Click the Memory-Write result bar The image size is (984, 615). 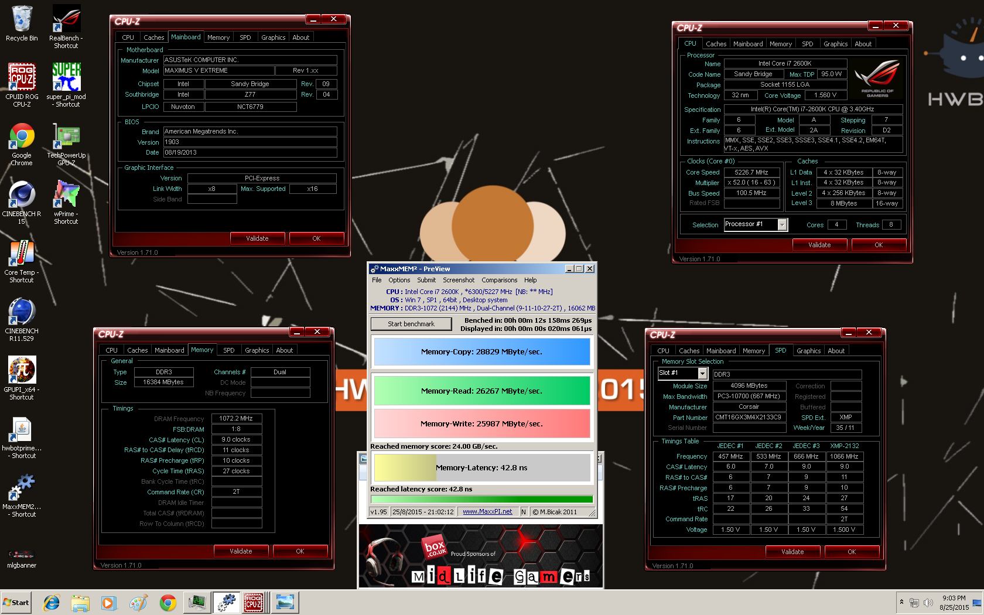pos(482,423)
